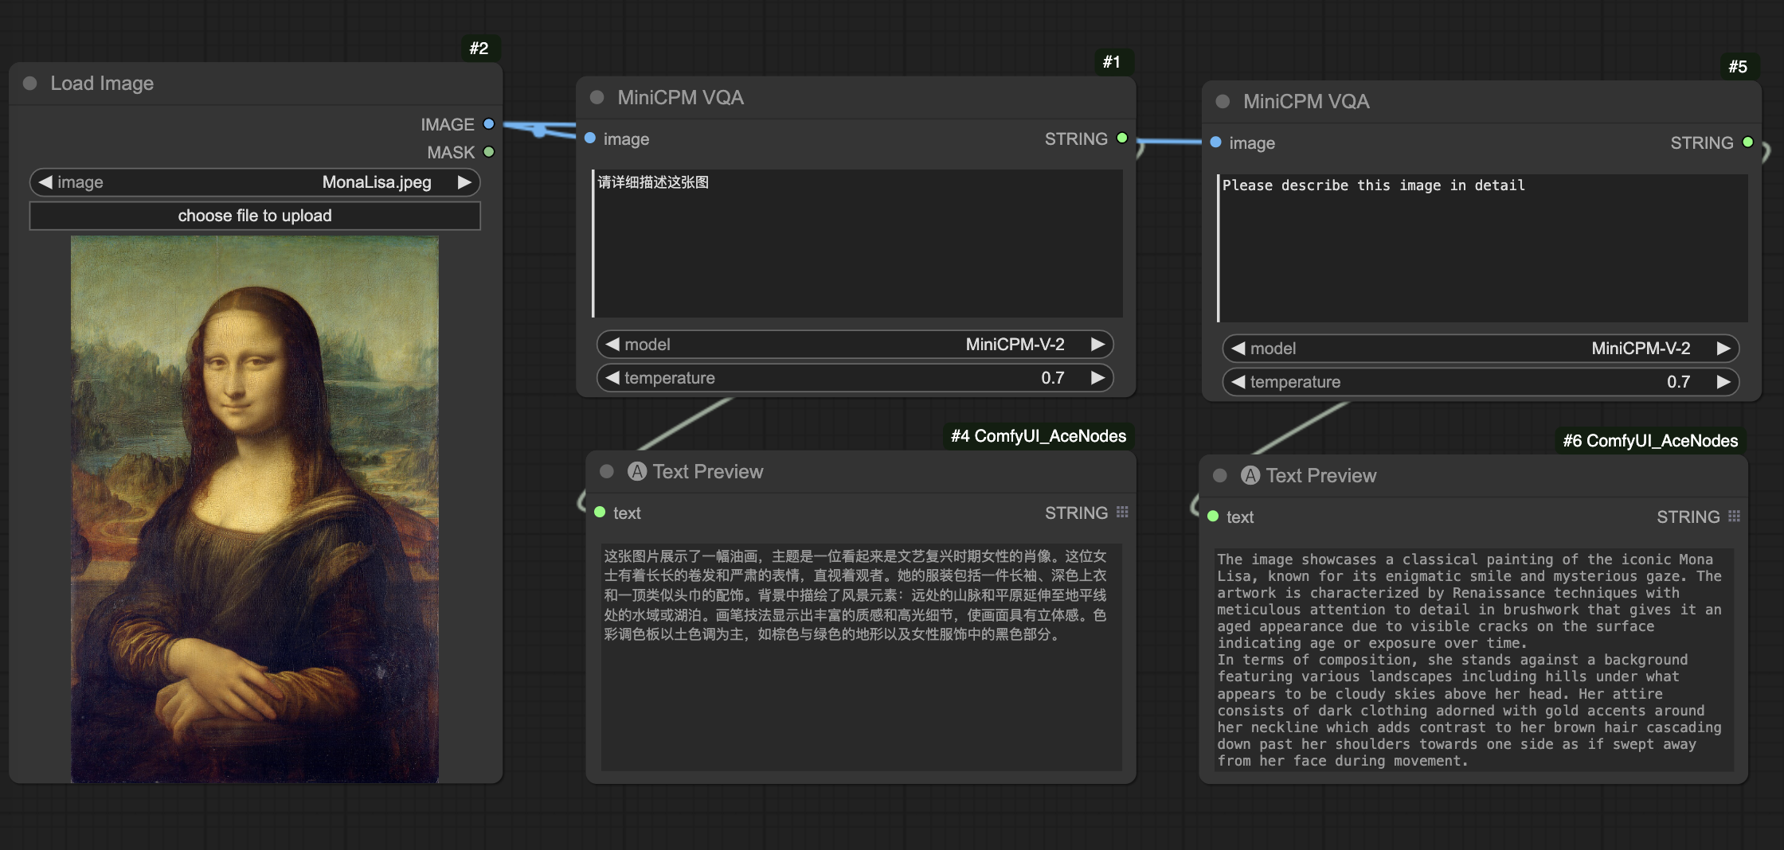
Task: Increase temperature in node #1
Action: (1097, 378)
